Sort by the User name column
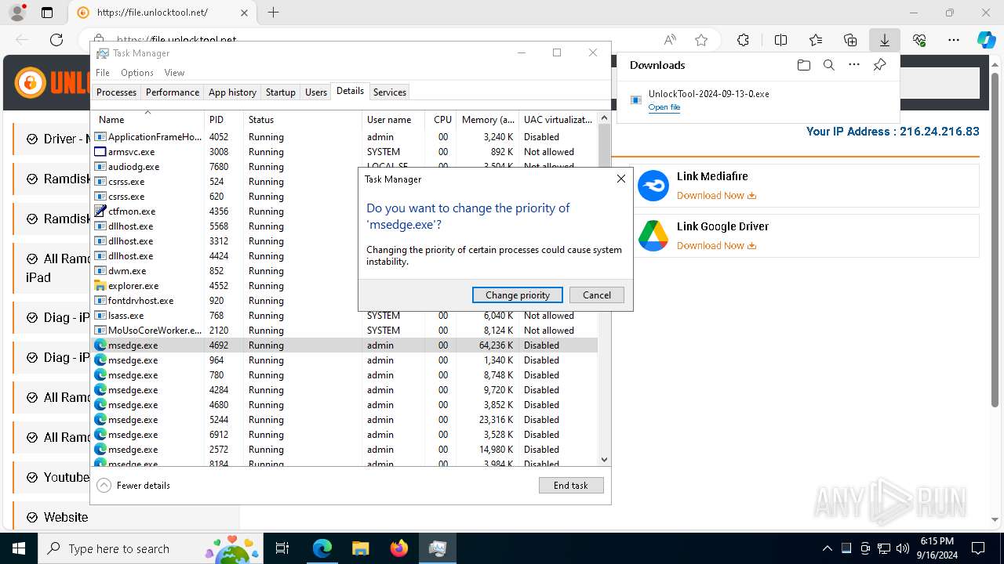The width and height of the screenshot is (1004, 564). tap(394, 120)
